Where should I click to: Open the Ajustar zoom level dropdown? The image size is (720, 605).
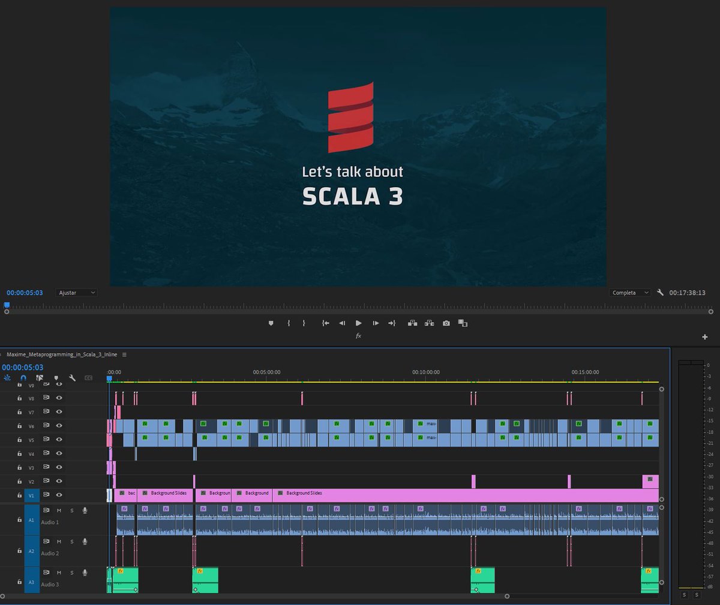(x=77, y=293)
